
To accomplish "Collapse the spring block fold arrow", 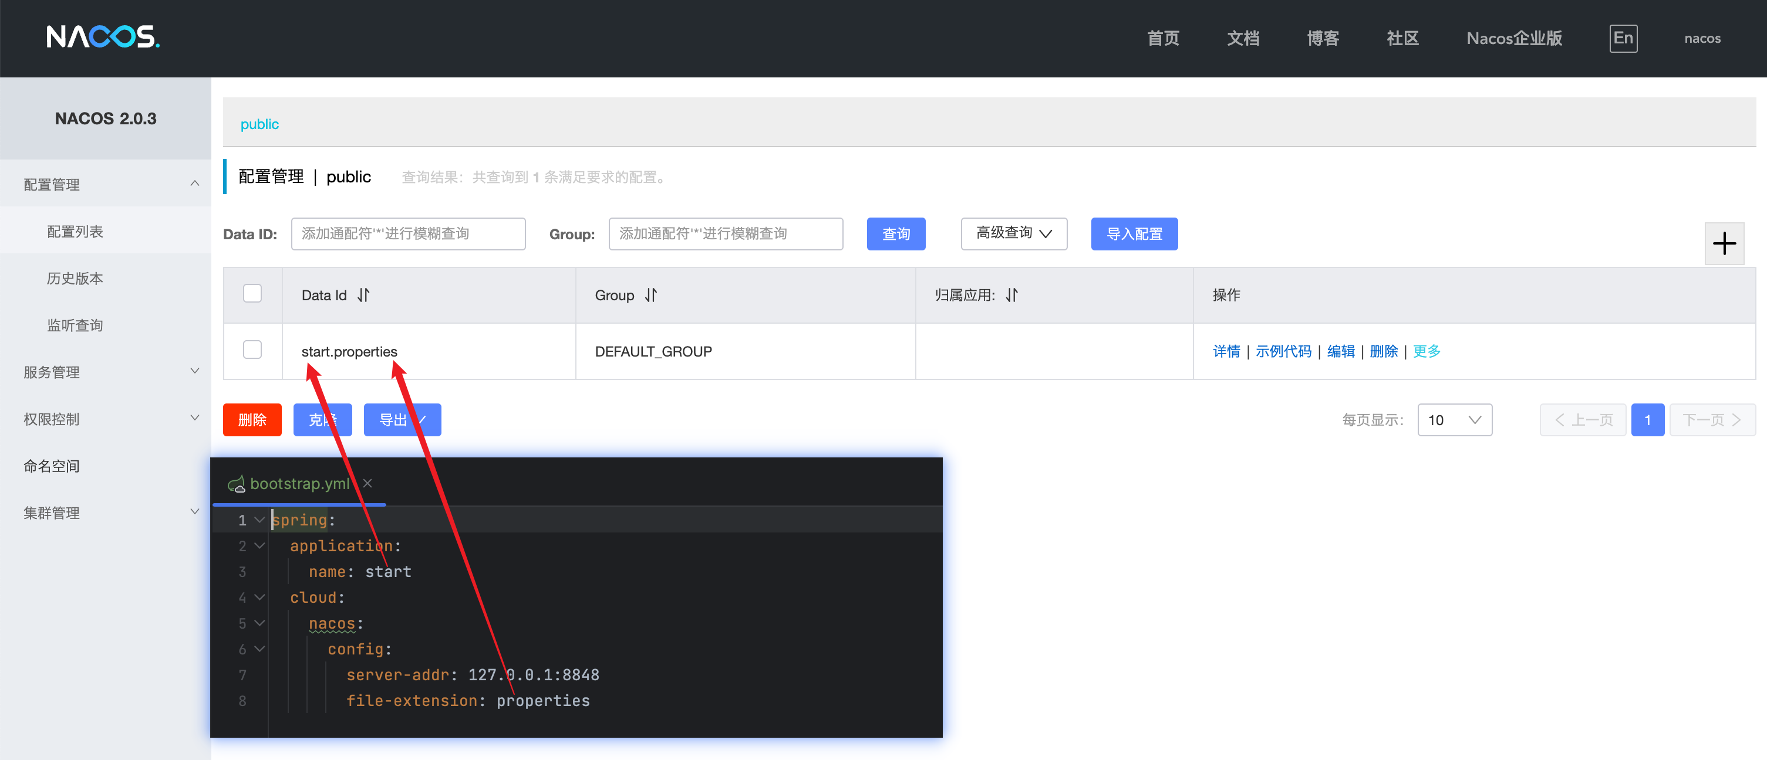I will [x=259, y=520].
